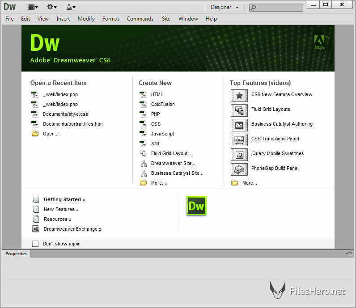Click the Business Catalyst Site icon
Screen dimensions: 356x308
pos(144,173)
